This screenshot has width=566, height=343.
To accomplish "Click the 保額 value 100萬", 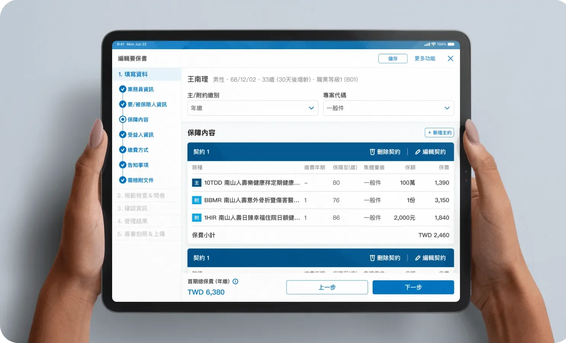I will [x=407, y=183].
